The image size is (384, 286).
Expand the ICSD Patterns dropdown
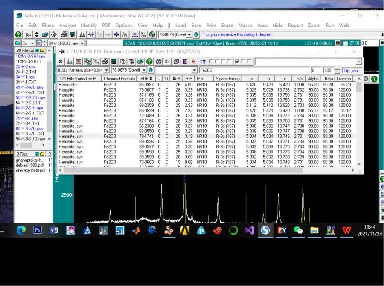[106, 70]
